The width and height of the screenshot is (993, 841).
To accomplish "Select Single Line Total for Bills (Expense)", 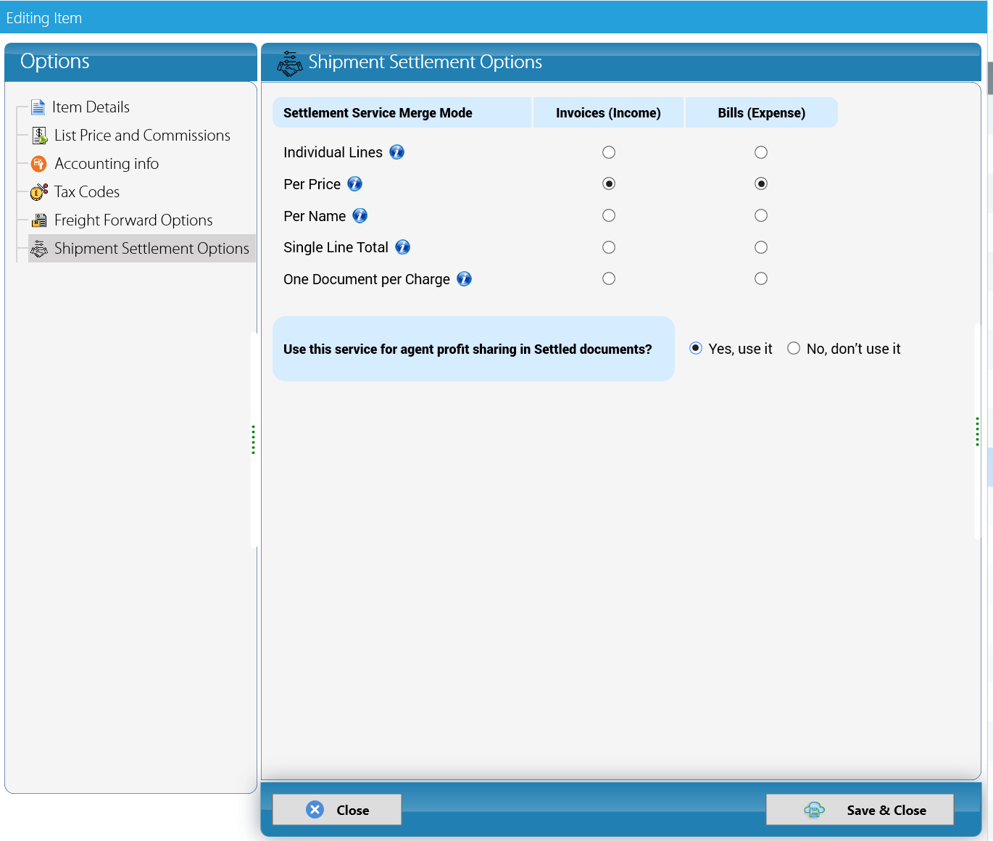I will tap(761, 247).
